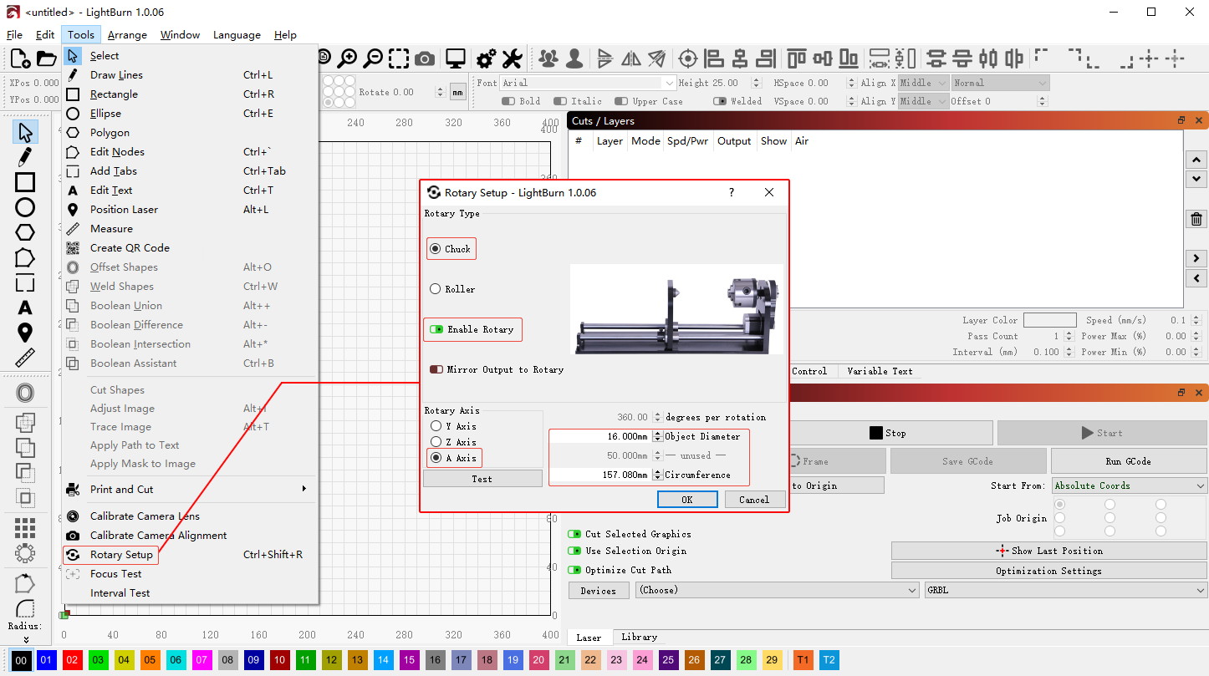Choose the Rectangle tool in left toolbar
1209x676 pixels.
(25, 182)
